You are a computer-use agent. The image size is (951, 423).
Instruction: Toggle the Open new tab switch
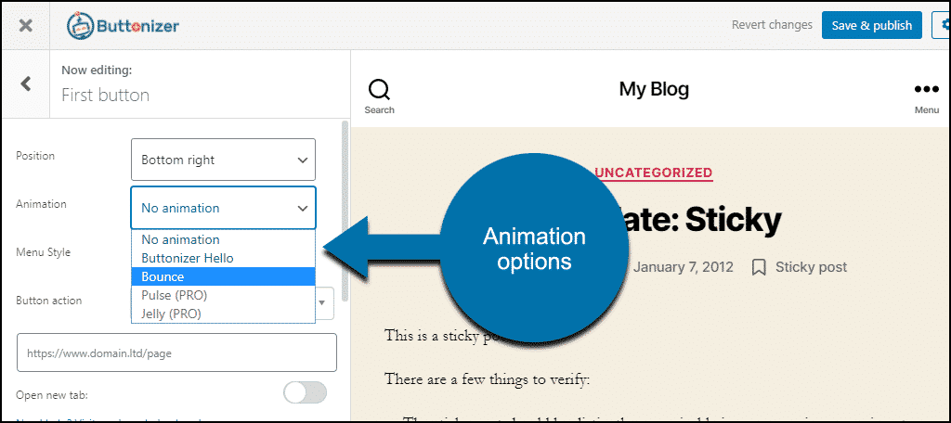click(305, 392)
